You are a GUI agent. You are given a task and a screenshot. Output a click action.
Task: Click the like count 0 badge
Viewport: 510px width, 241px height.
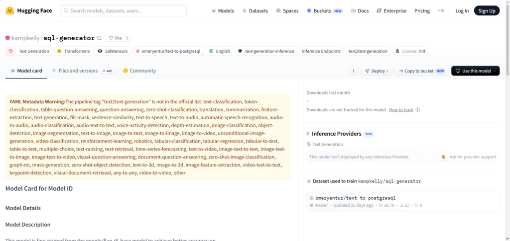click(x=127, y=38)
